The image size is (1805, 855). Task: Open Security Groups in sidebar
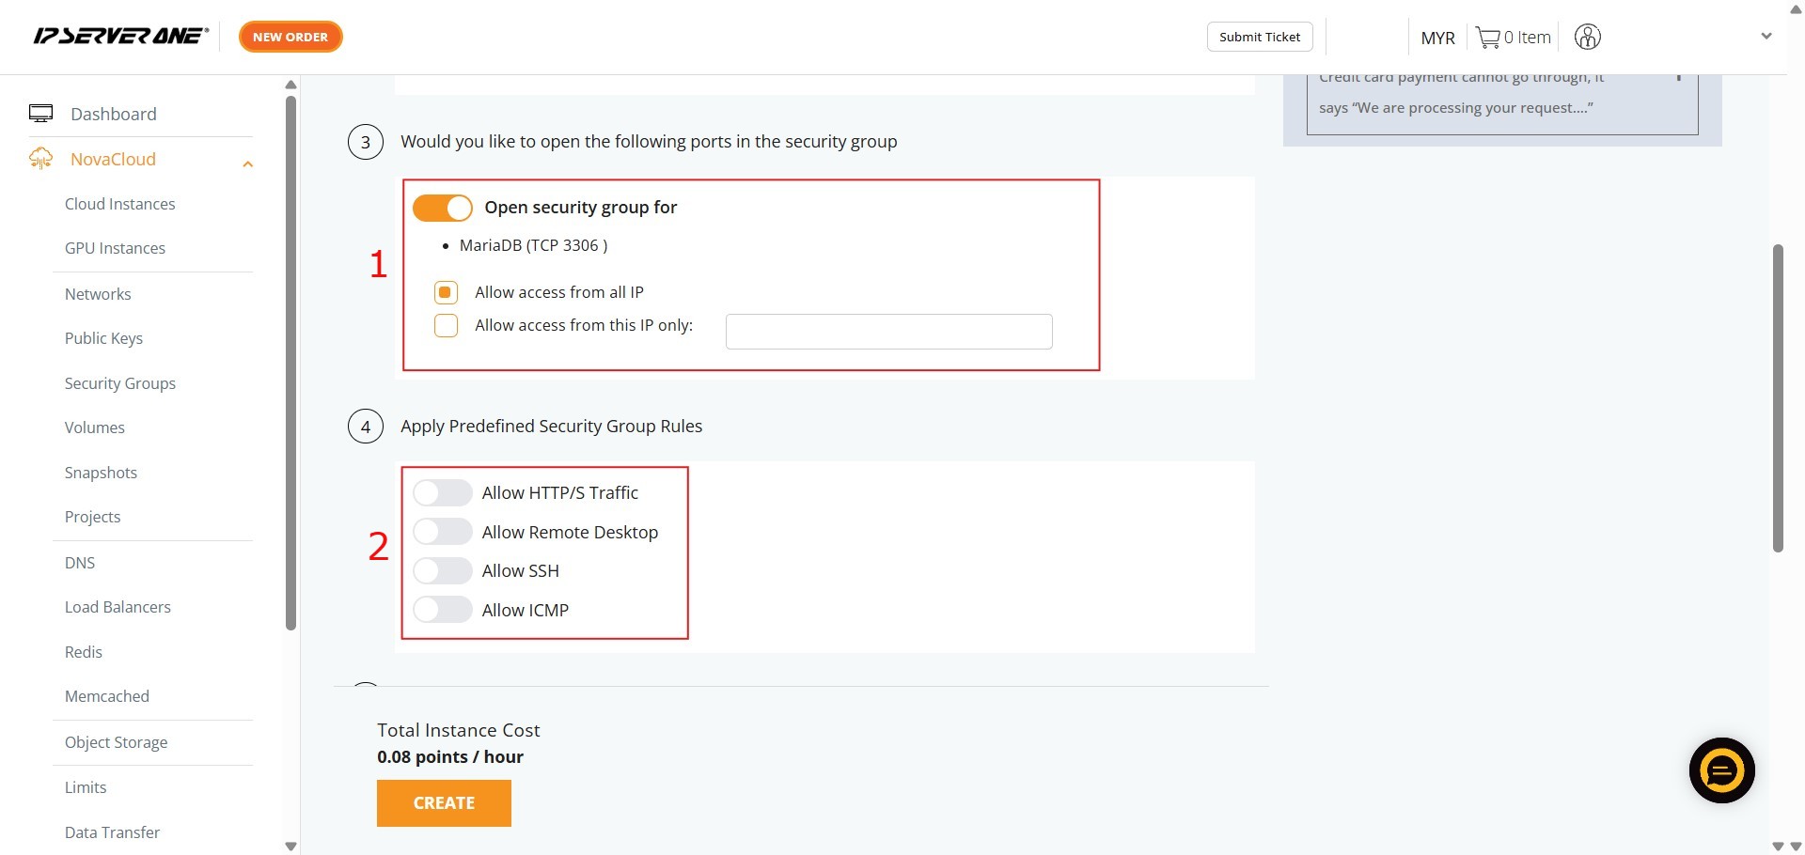click(120, 383)
